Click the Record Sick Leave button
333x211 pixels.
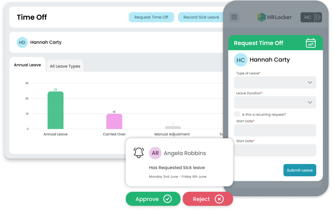pos(201,17)
